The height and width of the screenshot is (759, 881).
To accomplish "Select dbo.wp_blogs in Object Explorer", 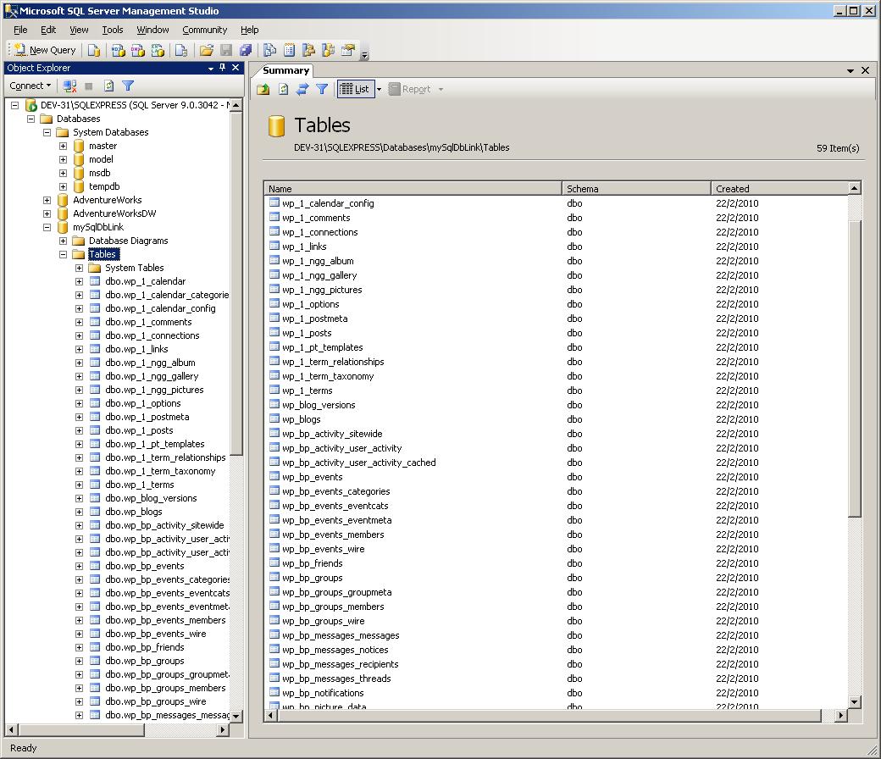I will [x=134, y=512].
